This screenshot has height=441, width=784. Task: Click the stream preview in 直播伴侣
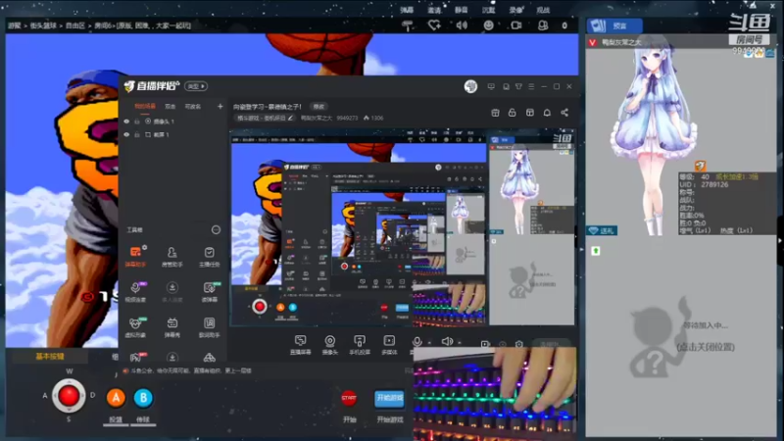tap(403, 228)
